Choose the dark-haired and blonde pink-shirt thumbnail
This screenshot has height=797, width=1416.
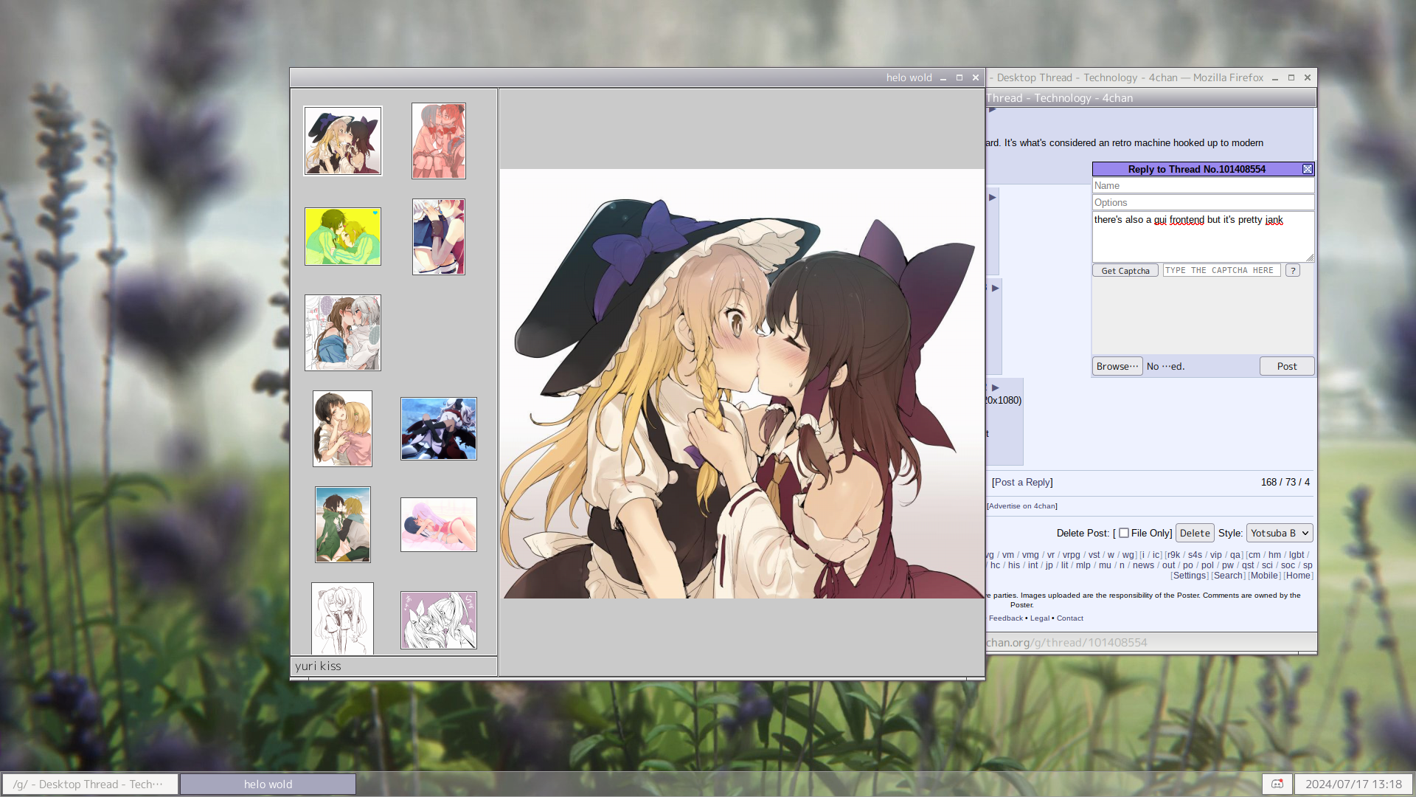pos(343,429)
